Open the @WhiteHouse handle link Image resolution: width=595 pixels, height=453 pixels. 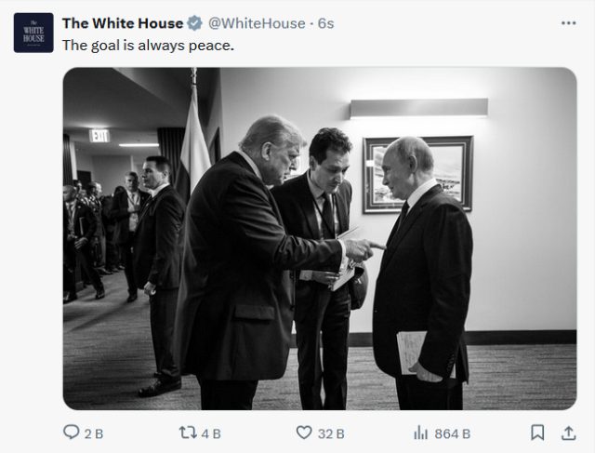(256, 23)
